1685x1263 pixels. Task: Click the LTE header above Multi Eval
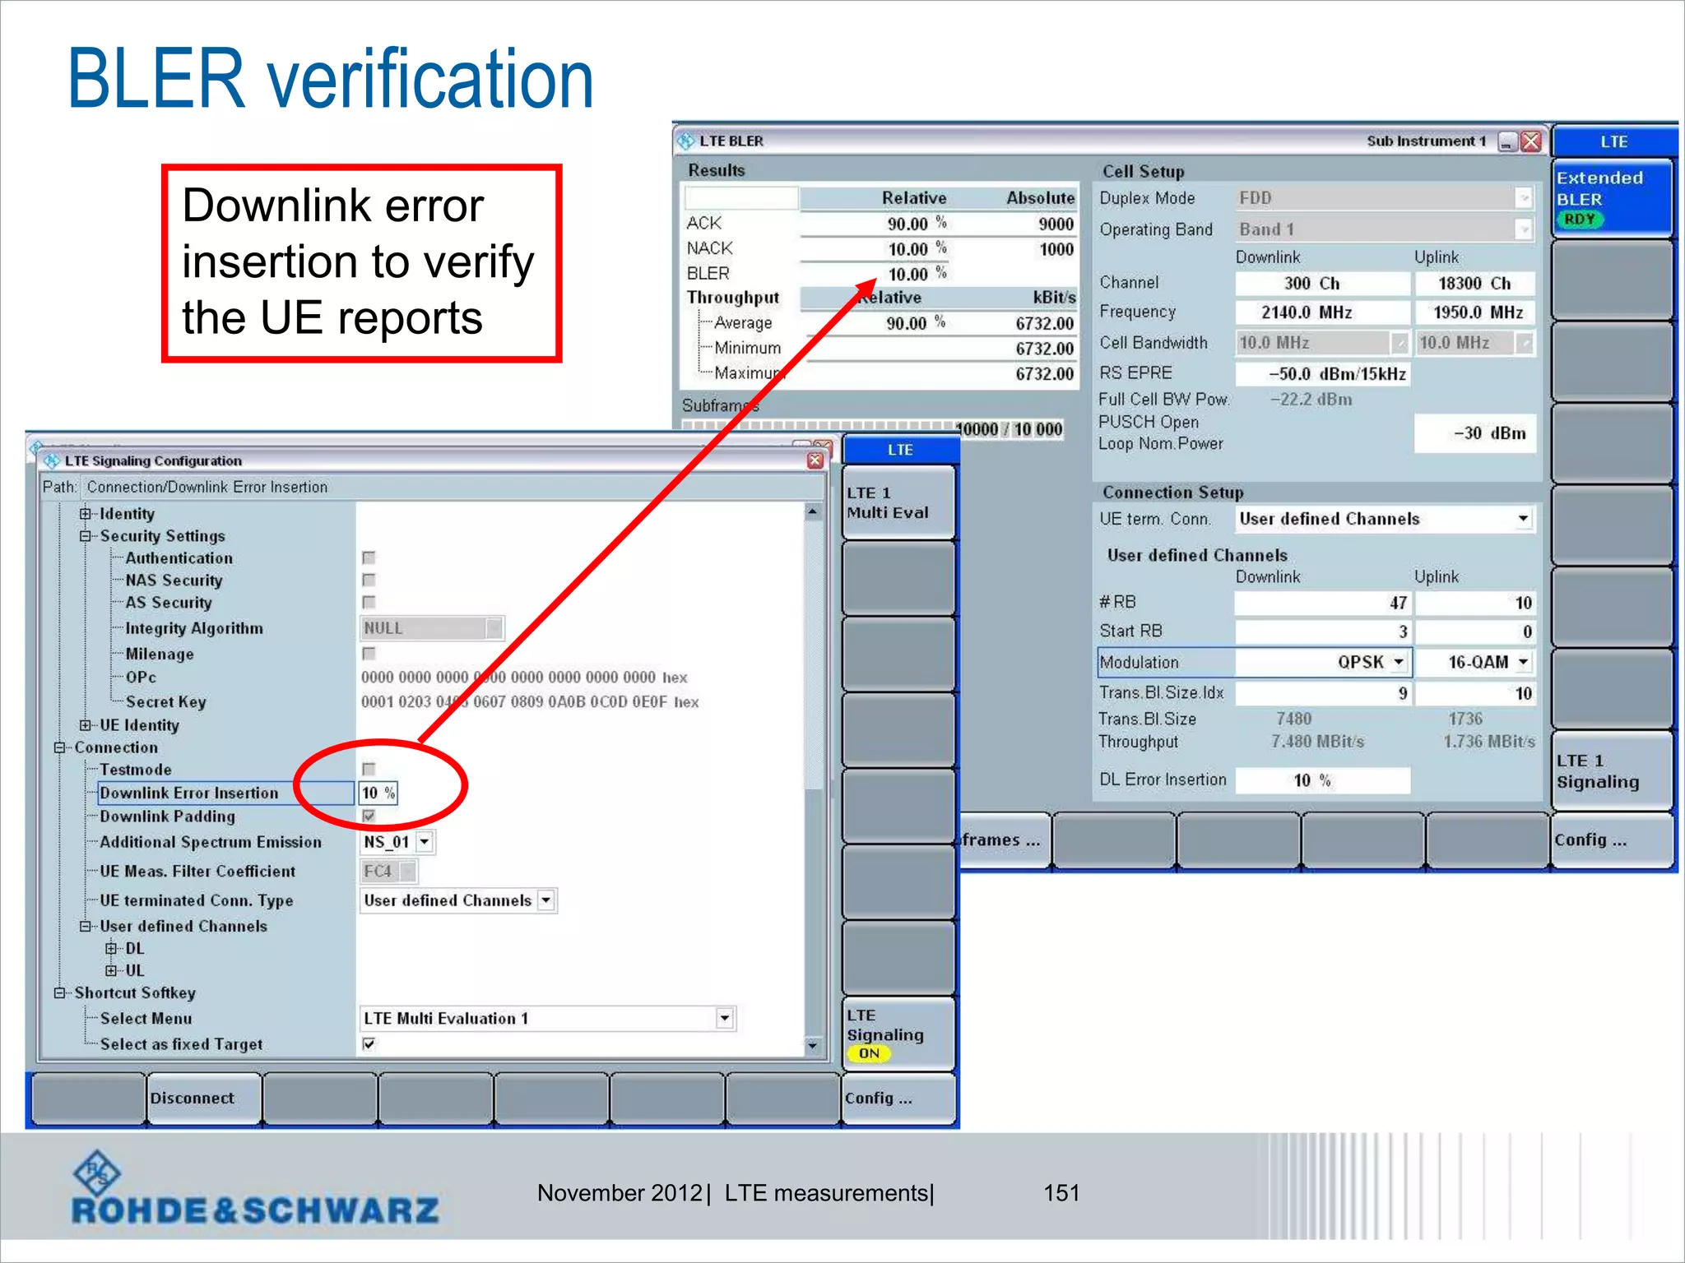point(900,450)
